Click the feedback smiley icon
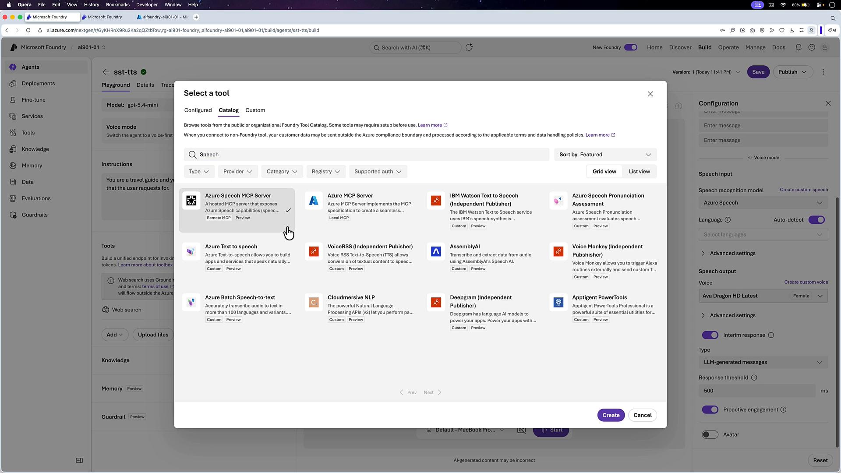The height and width of the screenshot is (473, 841). (812, 47)
